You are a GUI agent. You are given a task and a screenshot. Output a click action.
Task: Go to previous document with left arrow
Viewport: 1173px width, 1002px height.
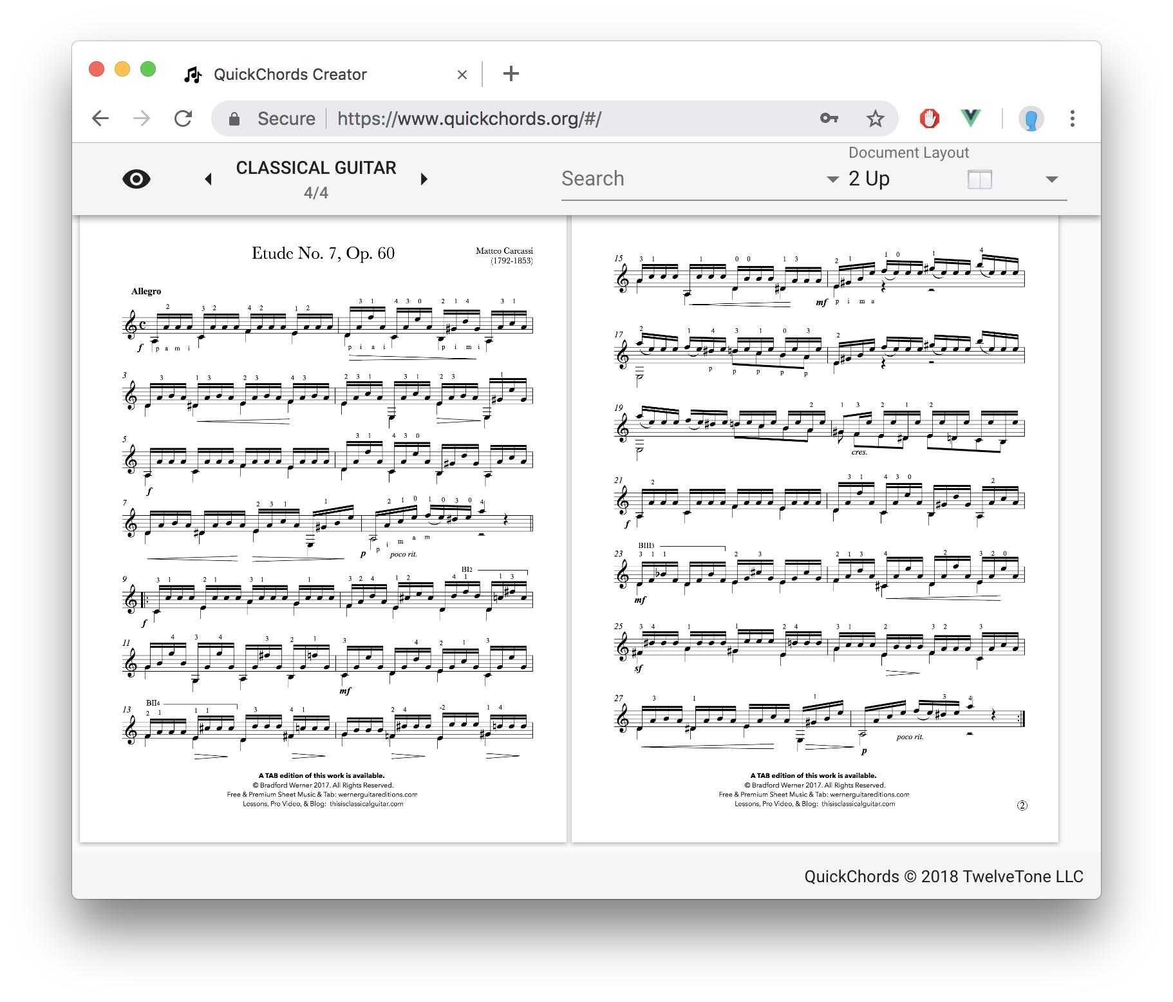click(208, 179)
